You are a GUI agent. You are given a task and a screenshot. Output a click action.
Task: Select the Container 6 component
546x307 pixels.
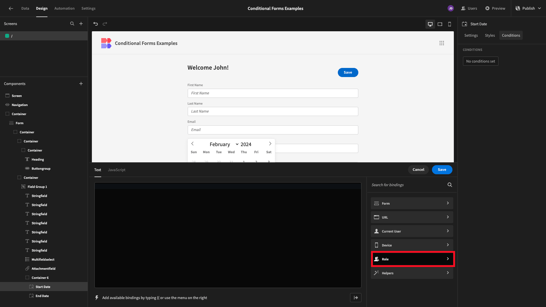click(44, 278)
